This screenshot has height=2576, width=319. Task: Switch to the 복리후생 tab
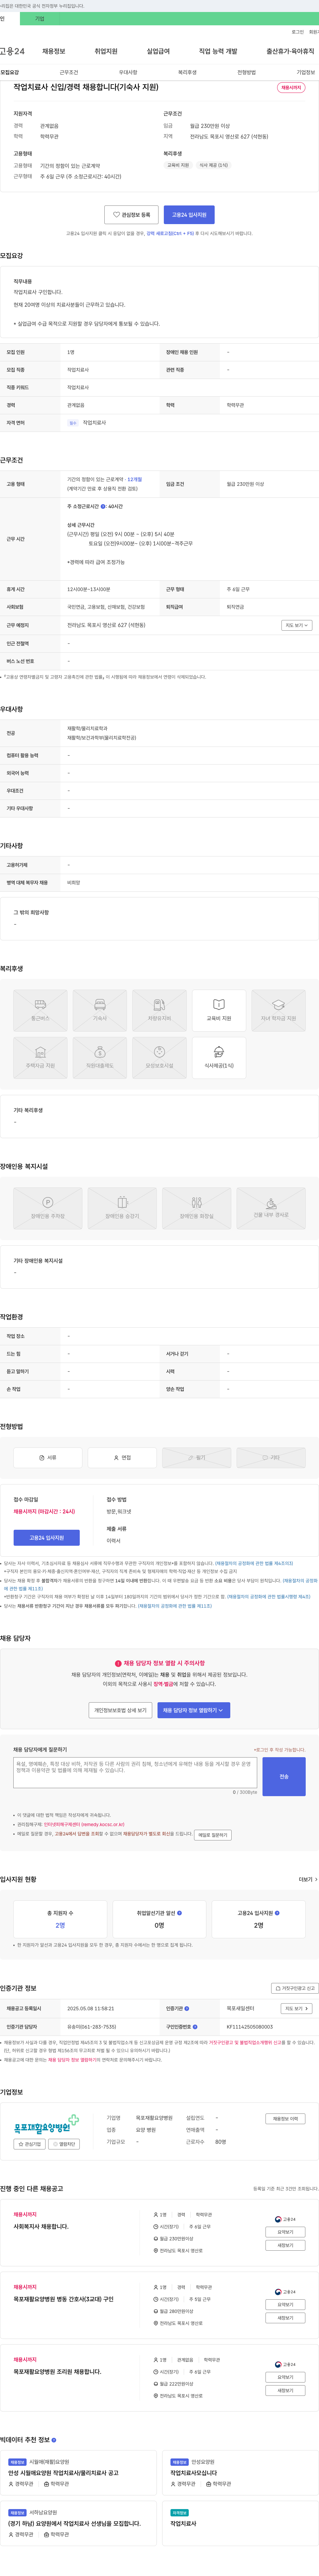187,72
